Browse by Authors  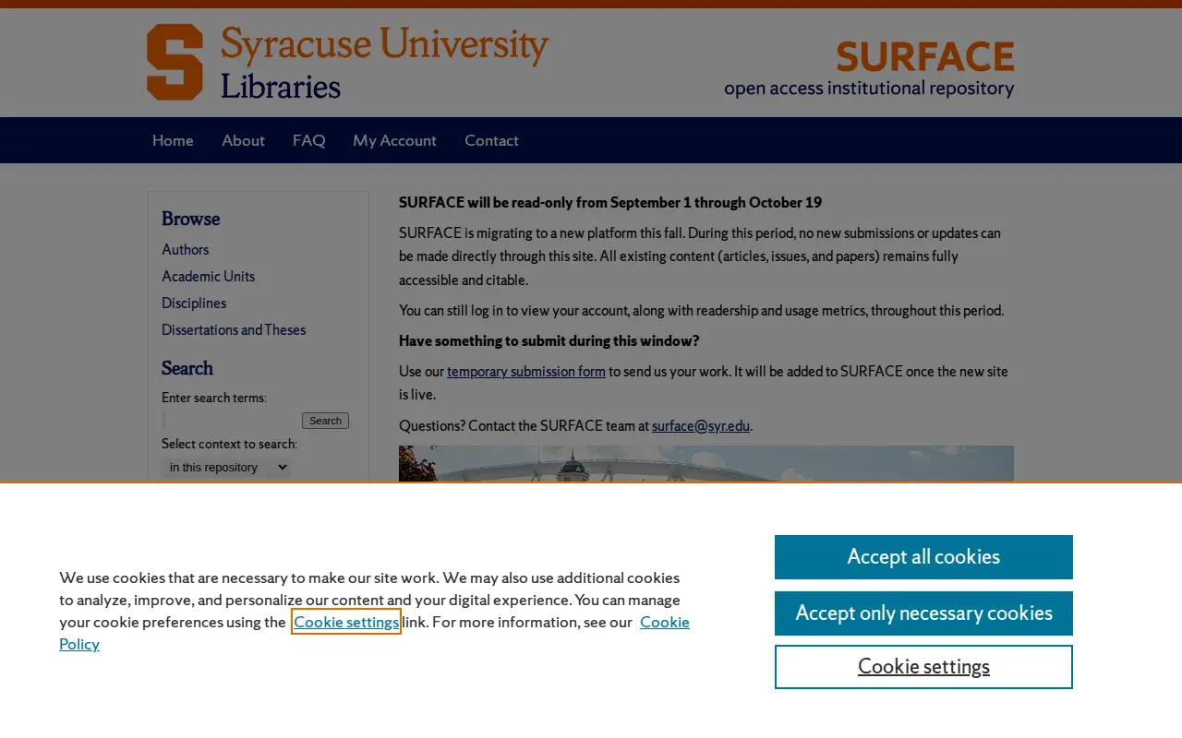[x=185, y=249]
